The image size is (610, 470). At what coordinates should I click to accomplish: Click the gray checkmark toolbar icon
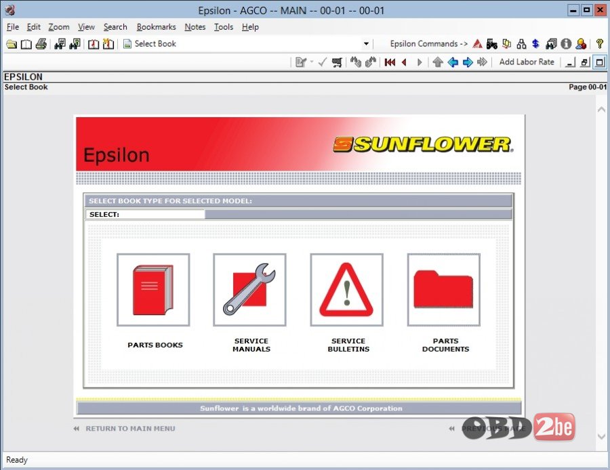tap(322, 62)
